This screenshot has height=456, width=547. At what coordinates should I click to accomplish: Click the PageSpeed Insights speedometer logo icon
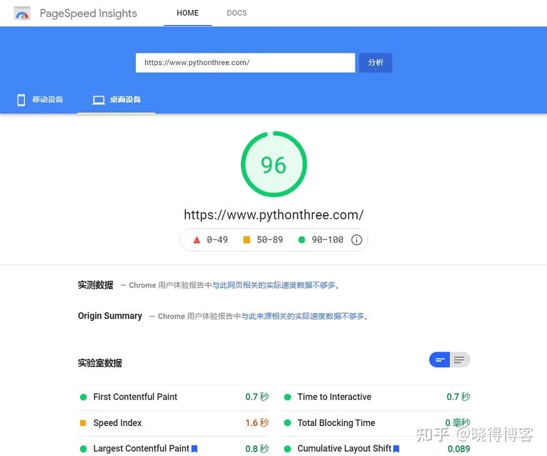tap(22, 13)
